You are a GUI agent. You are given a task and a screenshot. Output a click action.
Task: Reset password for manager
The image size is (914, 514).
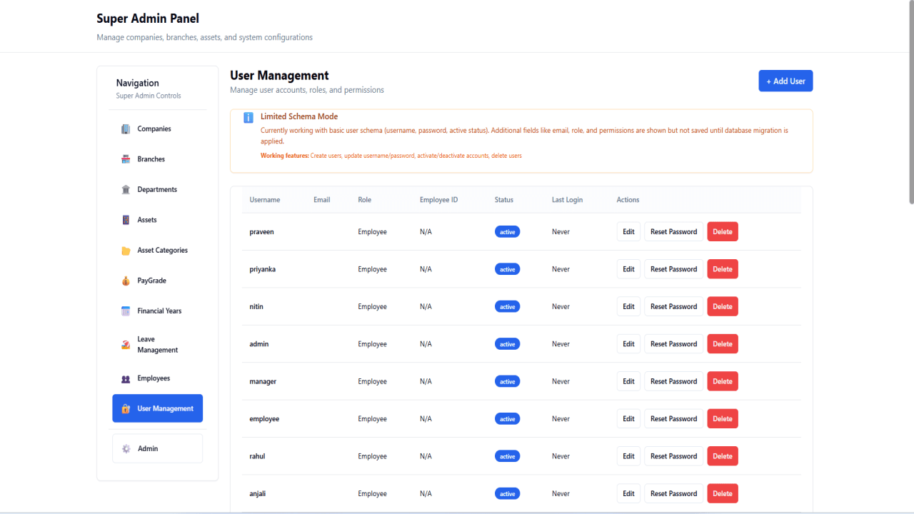tap(673, 381)
